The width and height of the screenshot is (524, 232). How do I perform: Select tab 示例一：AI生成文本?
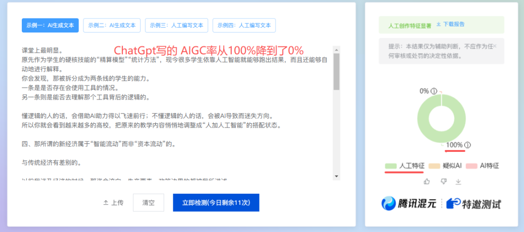point(50,25)
